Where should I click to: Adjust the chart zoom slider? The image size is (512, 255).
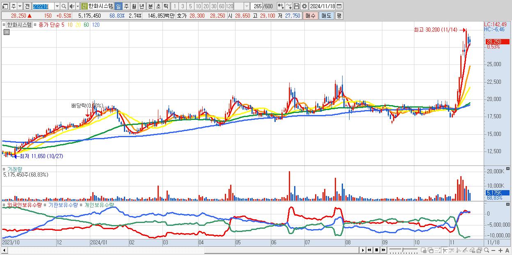(x=403, y=250)
